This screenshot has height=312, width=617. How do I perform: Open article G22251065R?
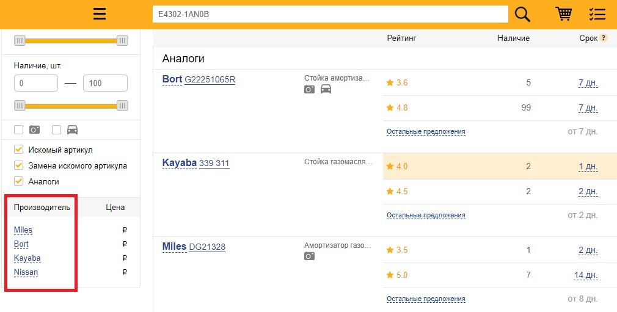(x=210, y=80)
